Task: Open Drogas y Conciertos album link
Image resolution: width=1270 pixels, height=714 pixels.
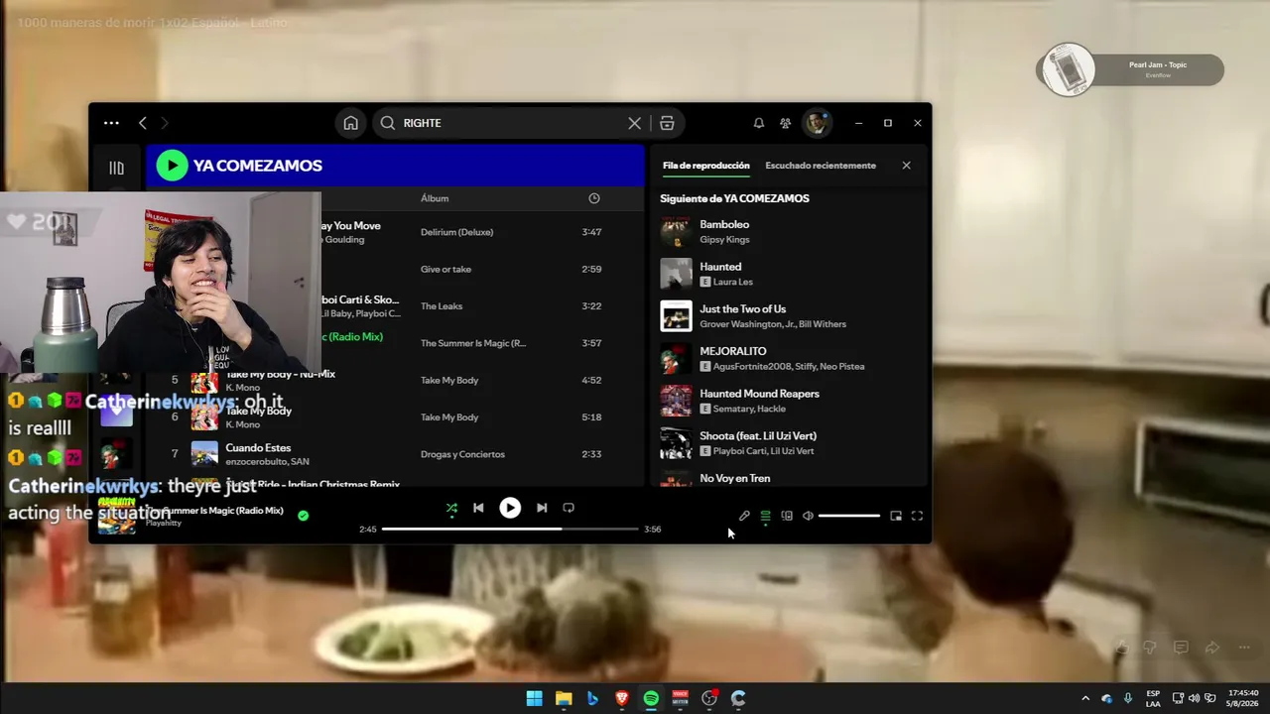Action: coord(462,454)
